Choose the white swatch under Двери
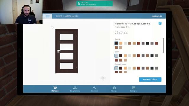This screenshot has height=106, width=189. pyautogui.click(x=125, y=43)
